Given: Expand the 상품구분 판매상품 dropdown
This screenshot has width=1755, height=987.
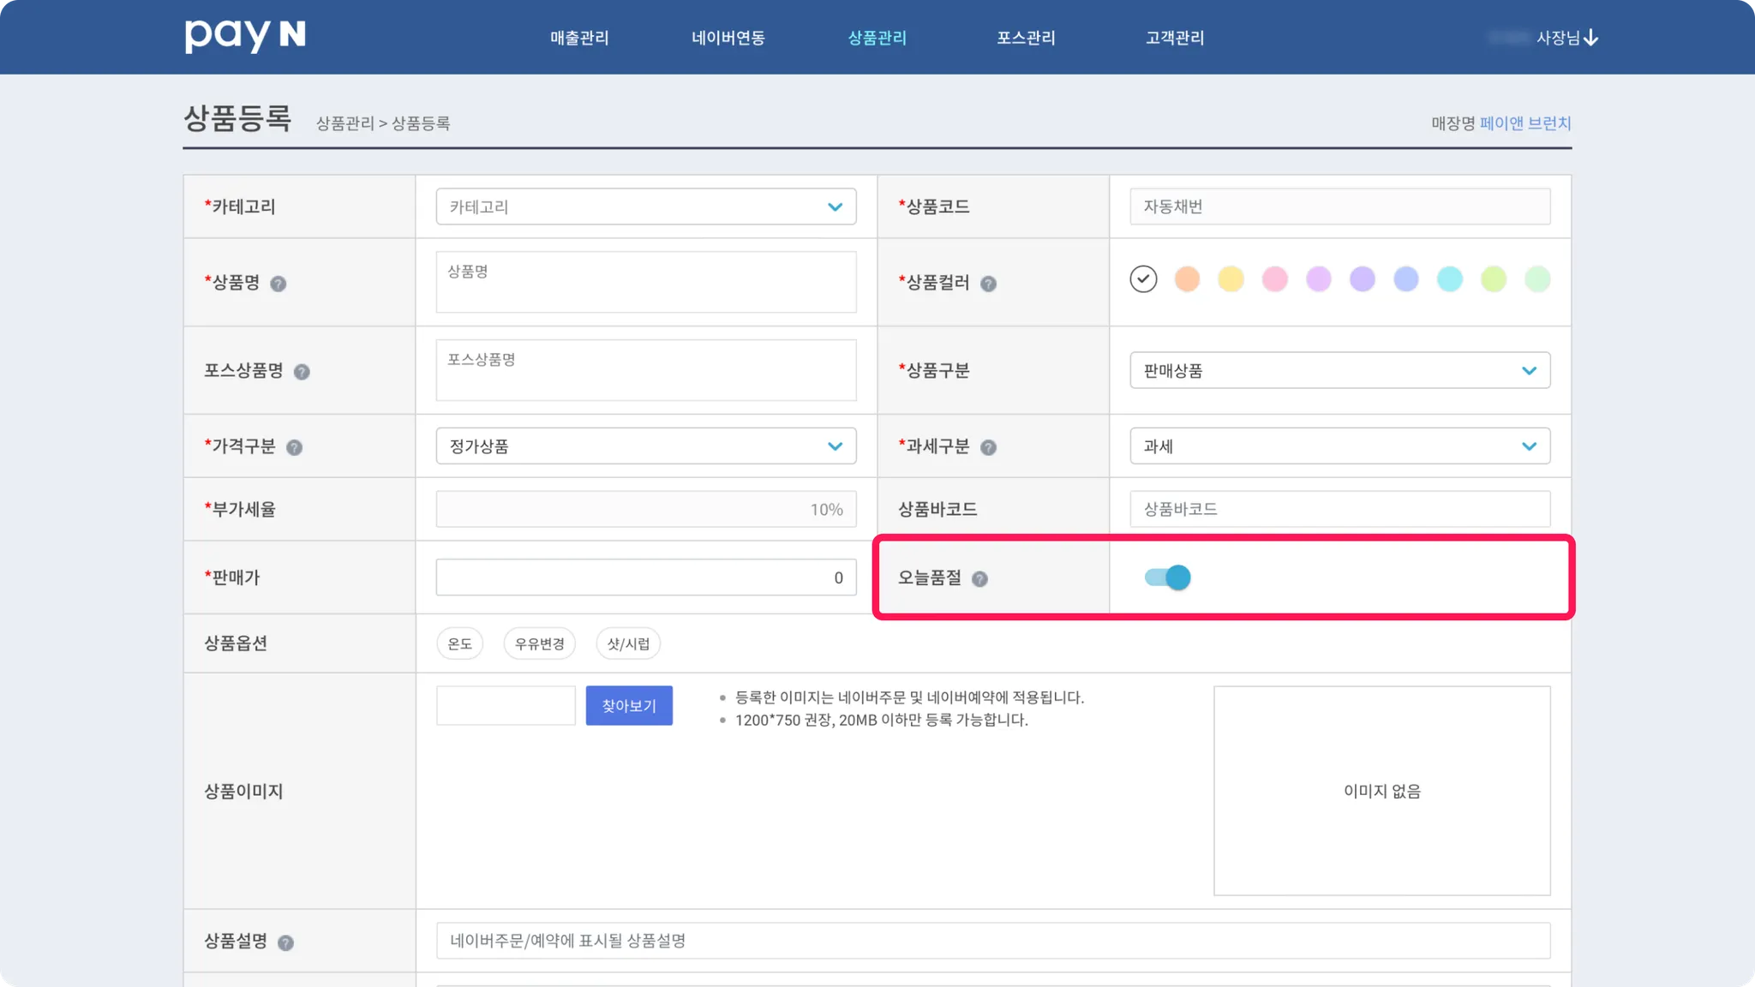Looking at the screenshot, I should [1339, 370].
